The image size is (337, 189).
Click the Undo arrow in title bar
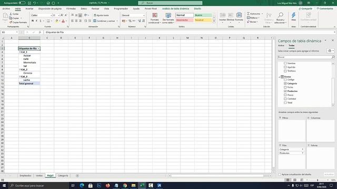click(x=34, y=3)
